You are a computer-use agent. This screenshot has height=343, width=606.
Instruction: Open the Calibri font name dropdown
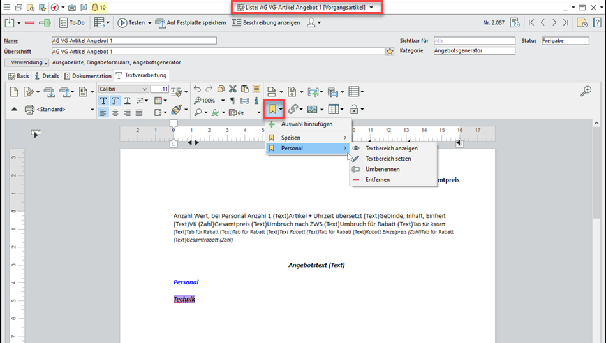pyautogui.click(x=145, y=89)
